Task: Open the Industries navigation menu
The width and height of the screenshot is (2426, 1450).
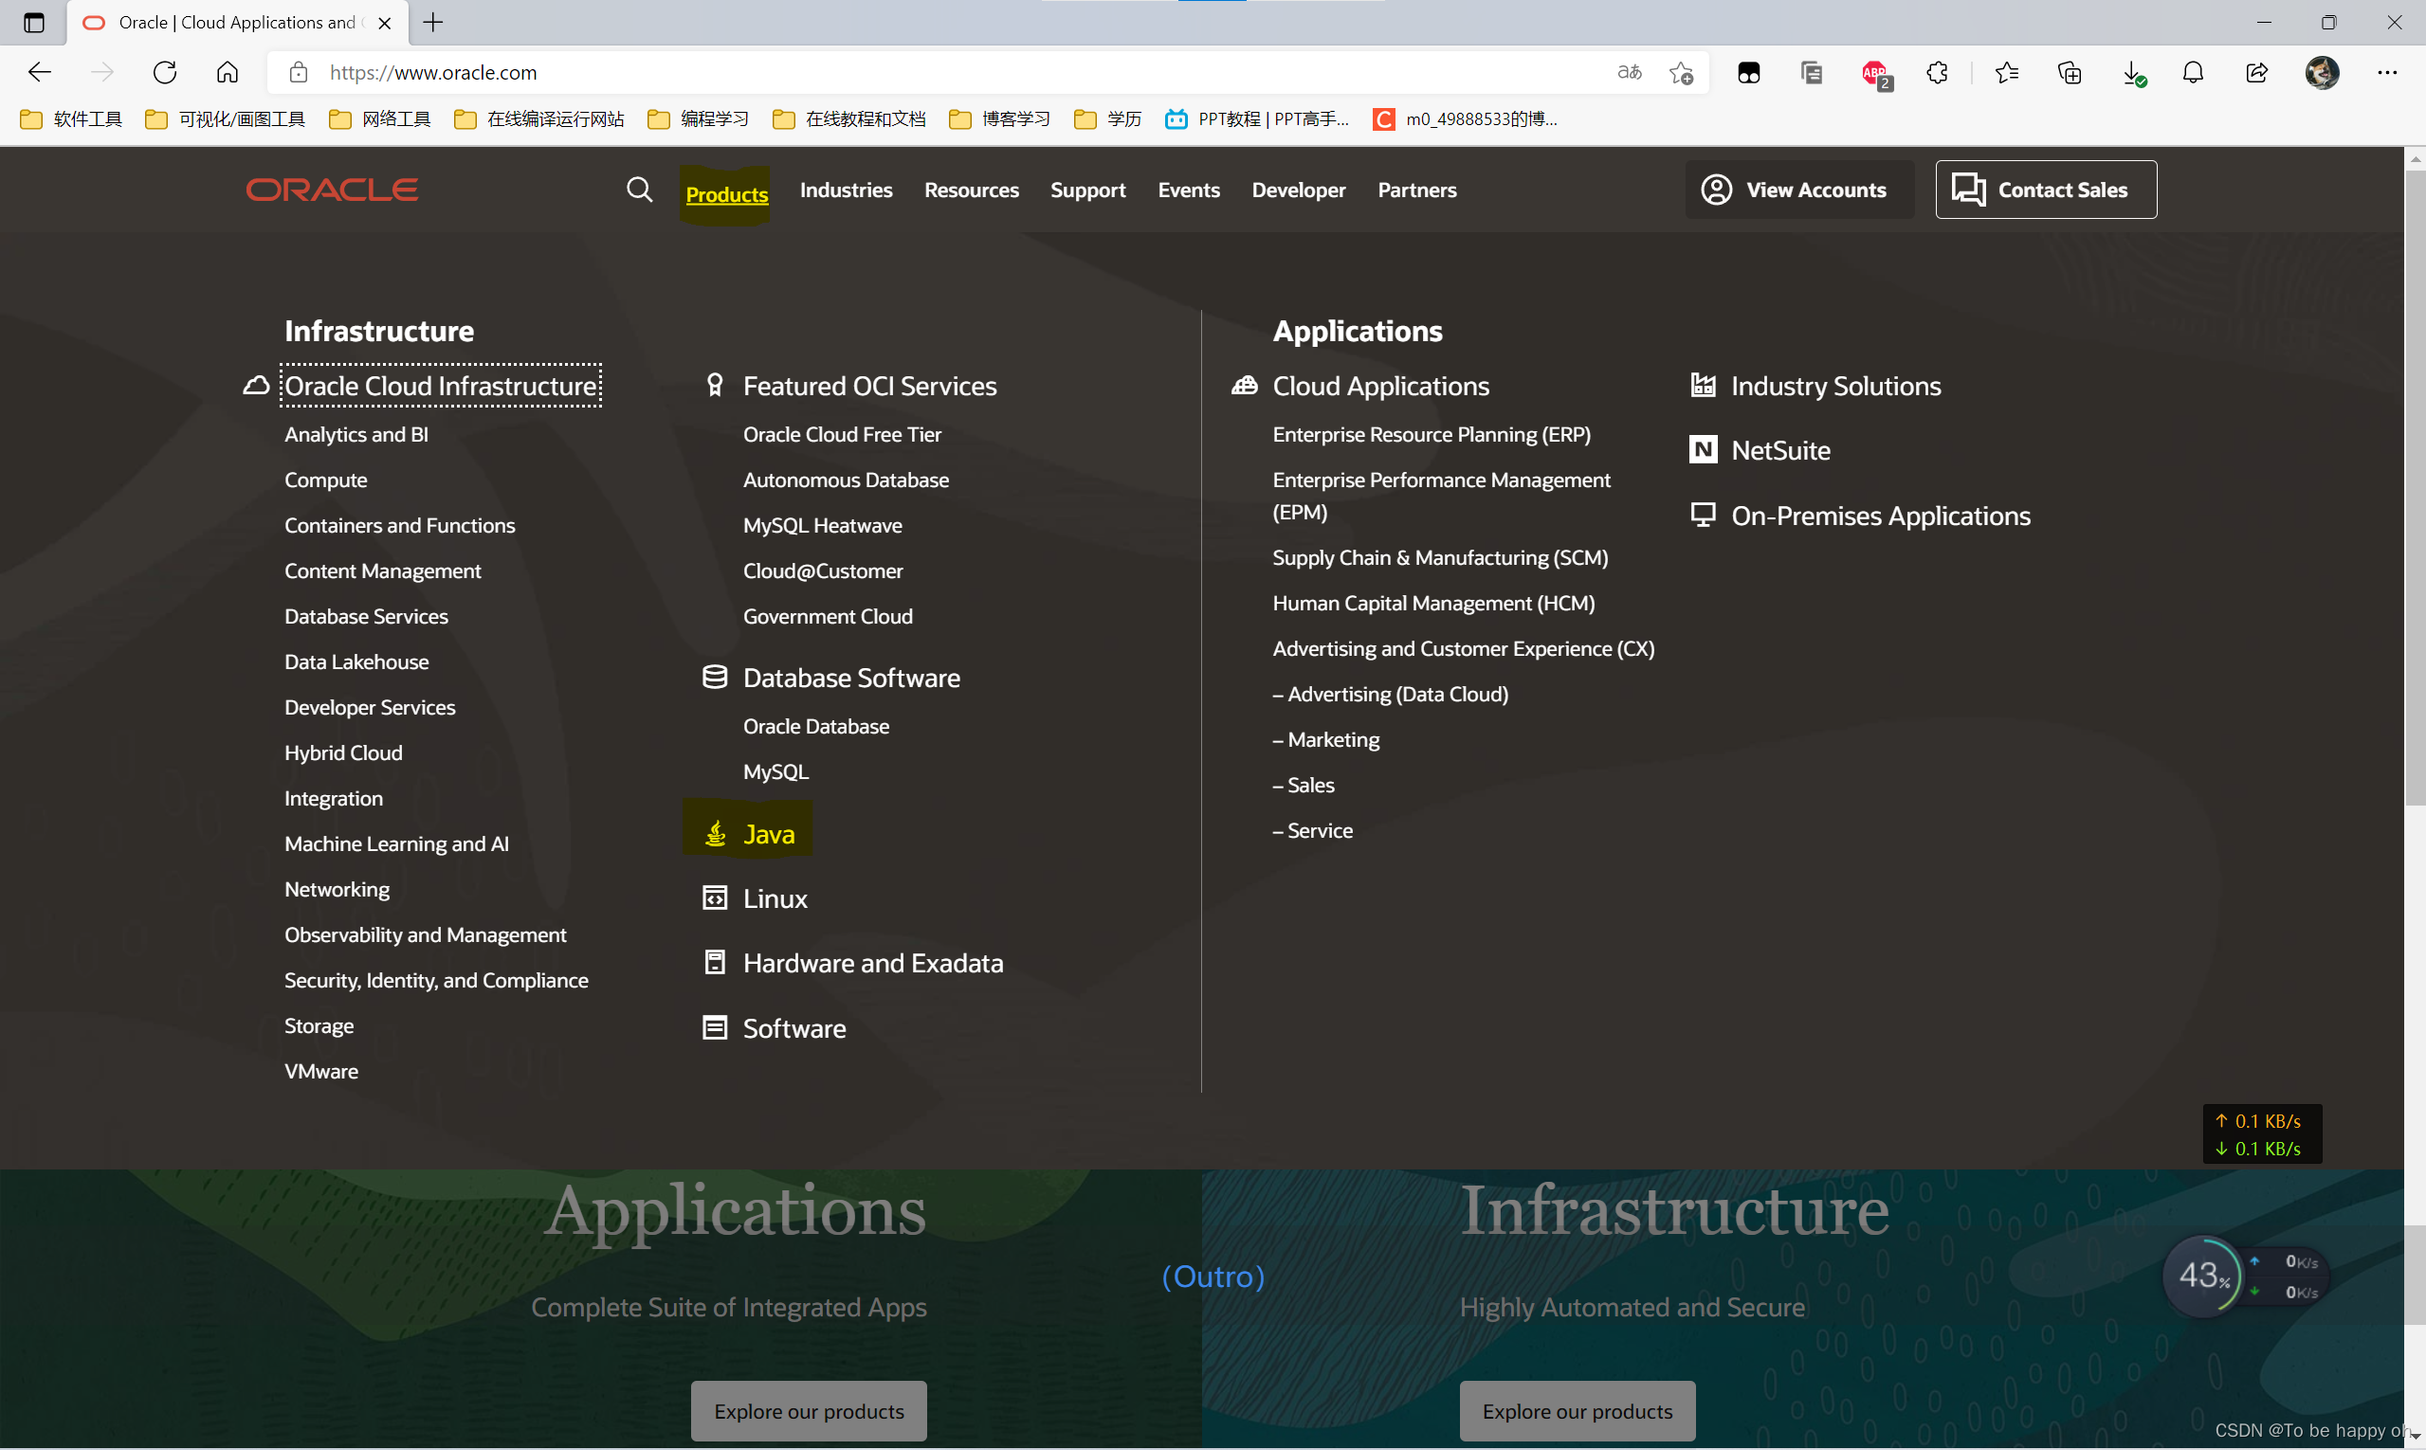Action: (846, 190)
